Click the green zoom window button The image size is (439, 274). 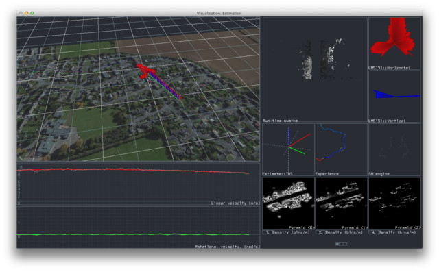click(32, 13)
